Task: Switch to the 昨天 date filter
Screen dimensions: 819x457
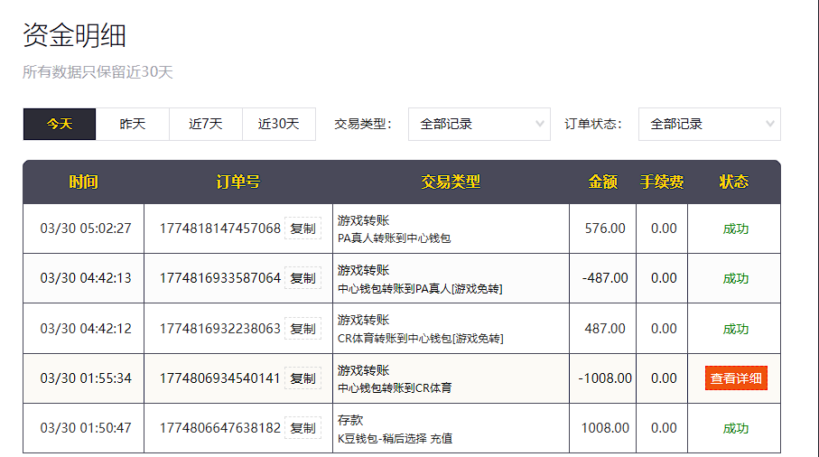Action: click(133, 124)
